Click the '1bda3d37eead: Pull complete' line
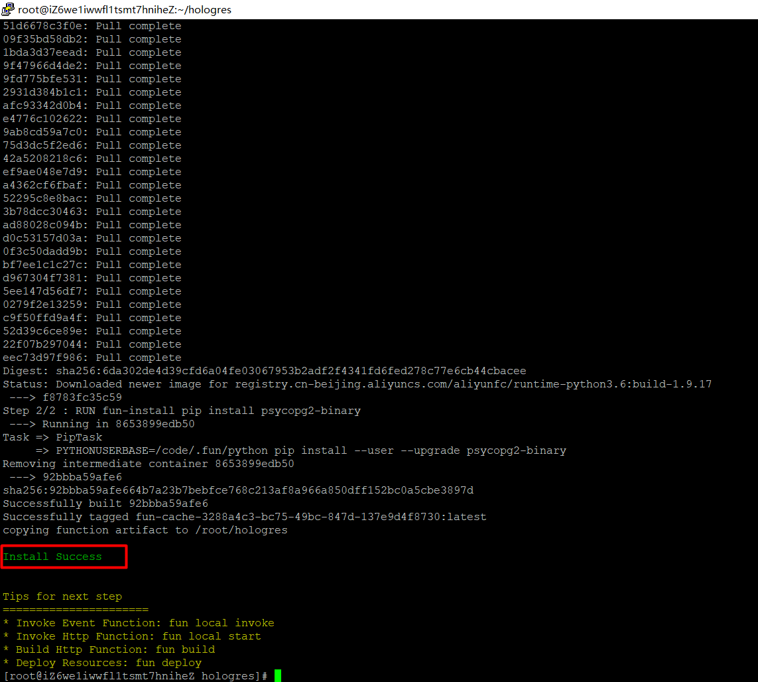Screen dimensions: 758x682 pyautogui.click(x=92, y=52)
